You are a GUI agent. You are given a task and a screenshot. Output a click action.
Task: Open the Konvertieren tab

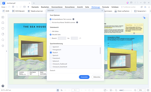click(x=70, y=7)
